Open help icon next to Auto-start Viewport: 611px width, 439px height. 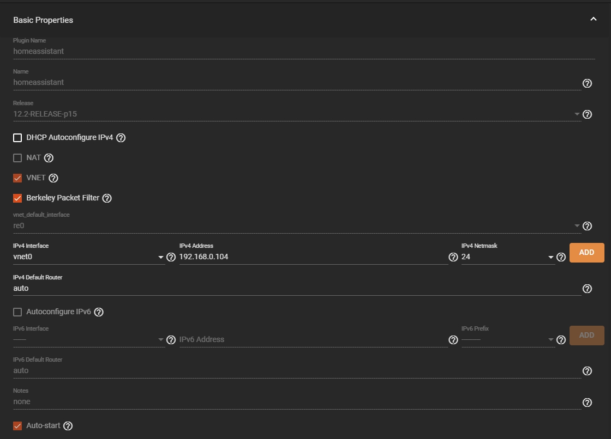pos(68,426)
